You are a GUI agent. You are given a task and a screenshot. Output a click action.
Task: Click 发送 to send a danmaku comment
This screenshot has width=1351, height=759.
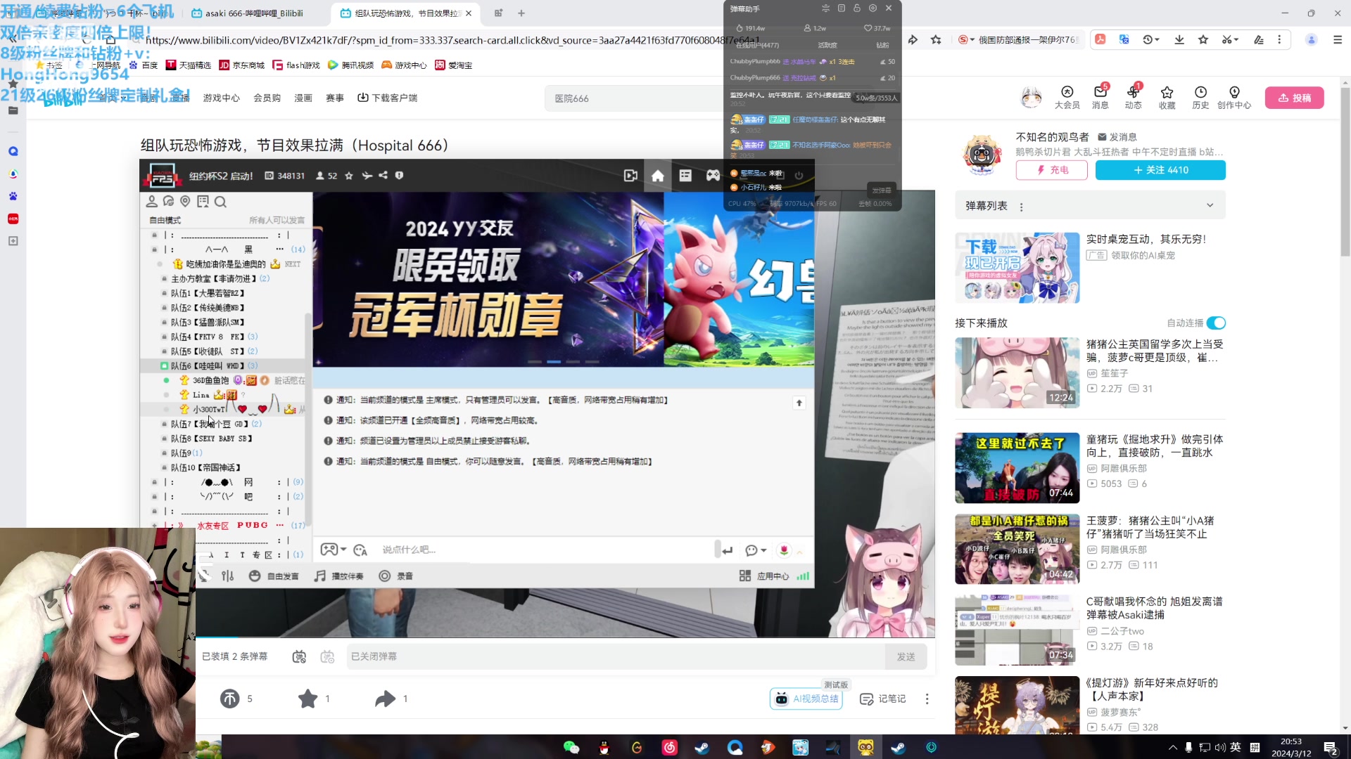(x=906, y=656)
